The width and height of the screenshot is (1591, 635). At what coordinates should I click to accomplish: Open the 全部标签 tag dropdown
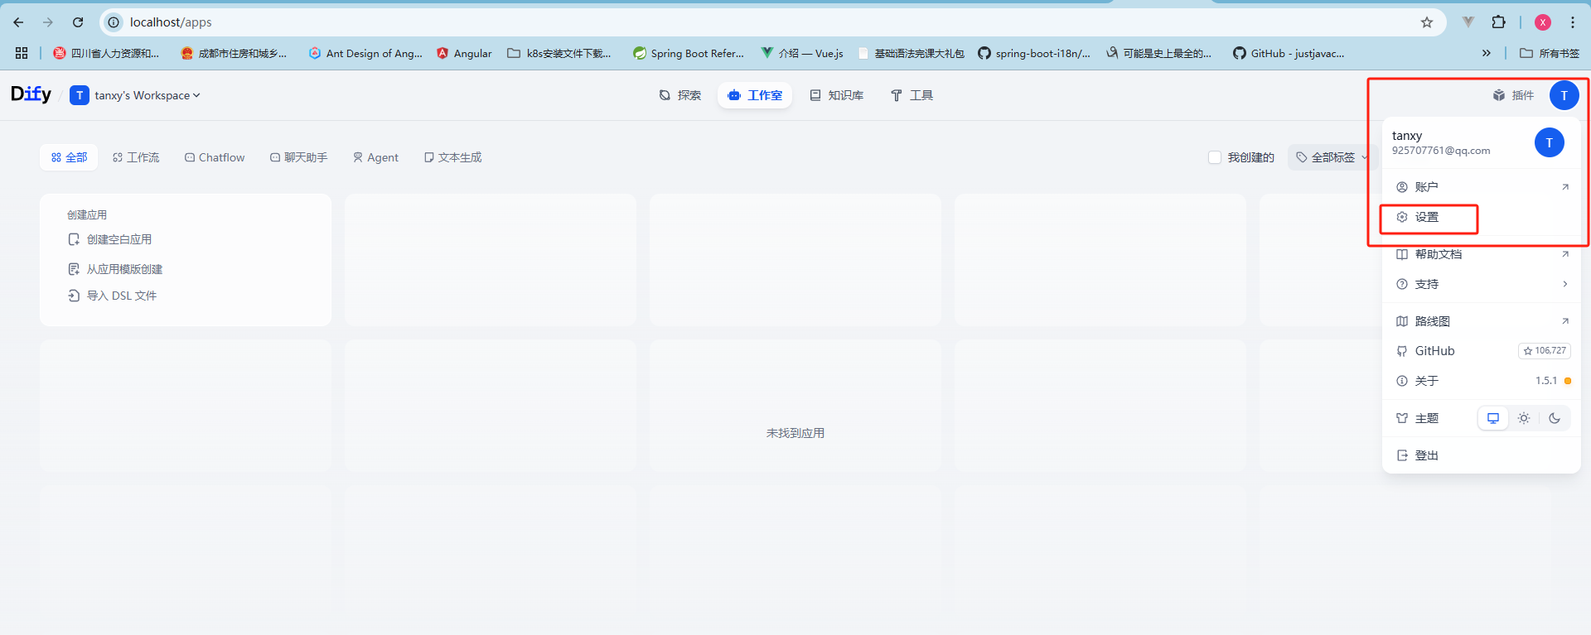[x=1332, y=157]
